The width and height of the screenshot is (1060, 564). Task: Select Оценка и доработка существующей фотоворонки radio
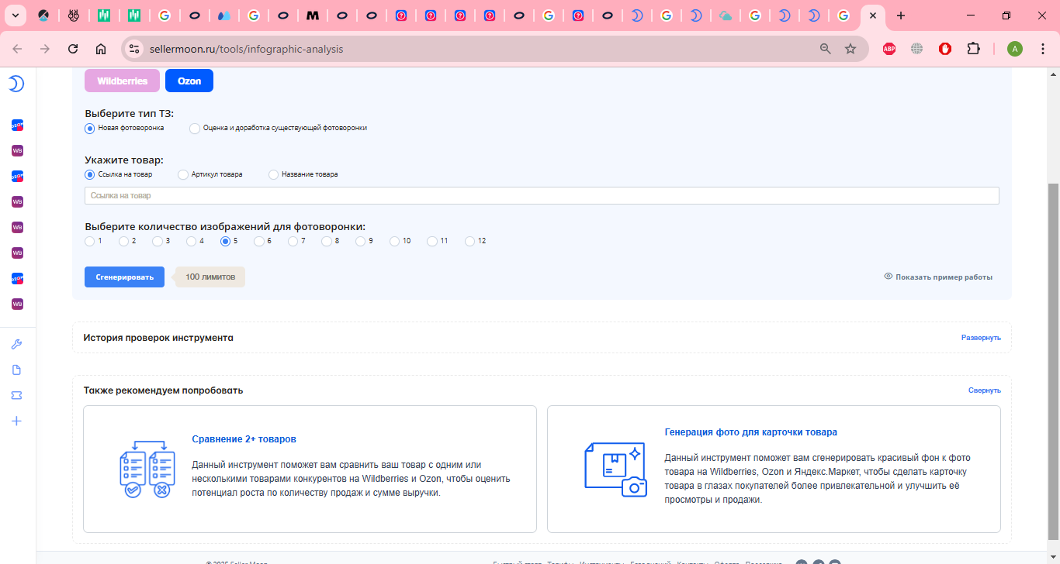click(x=194, y=128)
